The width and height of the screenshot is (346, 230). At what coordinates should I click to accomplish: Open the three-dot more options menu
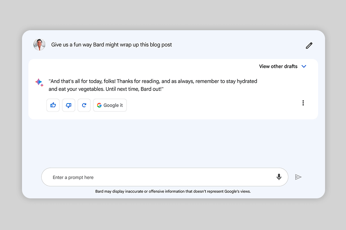(x=303, y=103)
